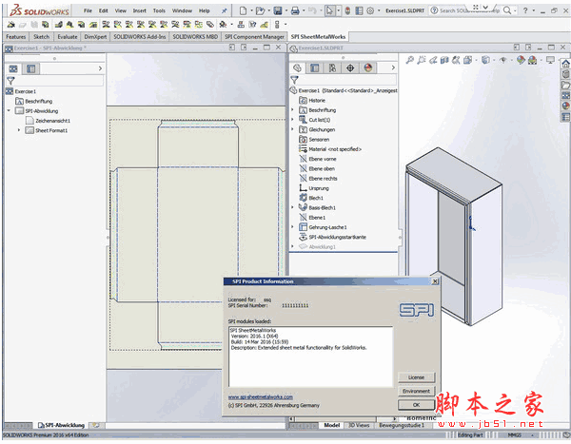This screenshot has height=444, width=571.
Task: Open the Tools menu
Action: click(x=159, y=10)
